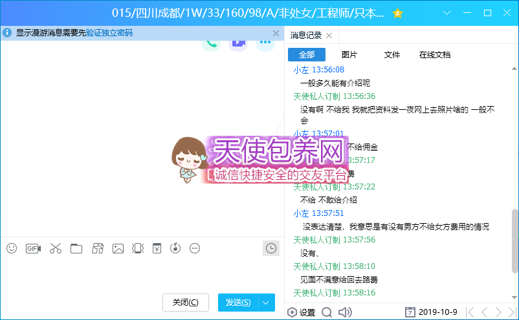This screenshot has width=519, height=320.
Task: Open the 验证独立密码 link
Action: [x=109, y=33]
